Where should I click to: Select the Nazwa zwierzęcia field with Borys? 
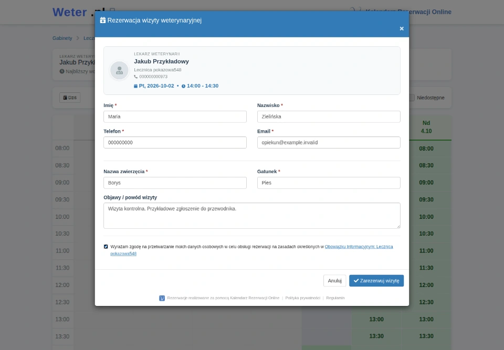click(175, 183)
